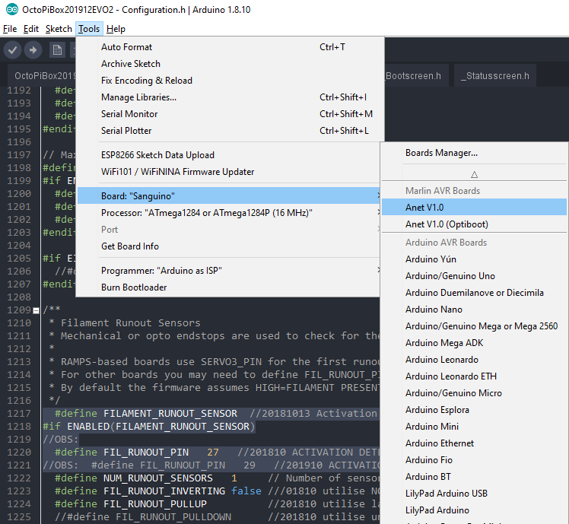
Task: Click the Verify checkmark toolbar icon
Action: click(12, 50)
